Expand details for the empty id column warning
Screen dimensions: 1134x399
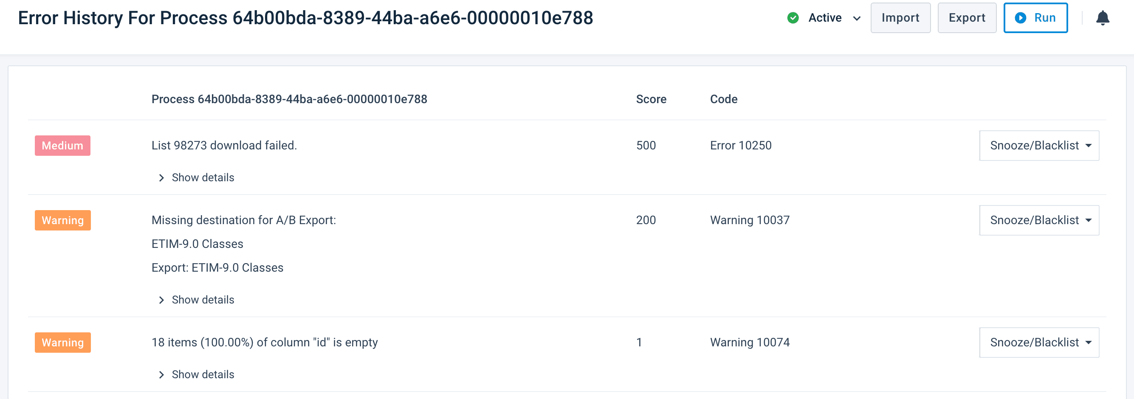[x=203, y=374]
